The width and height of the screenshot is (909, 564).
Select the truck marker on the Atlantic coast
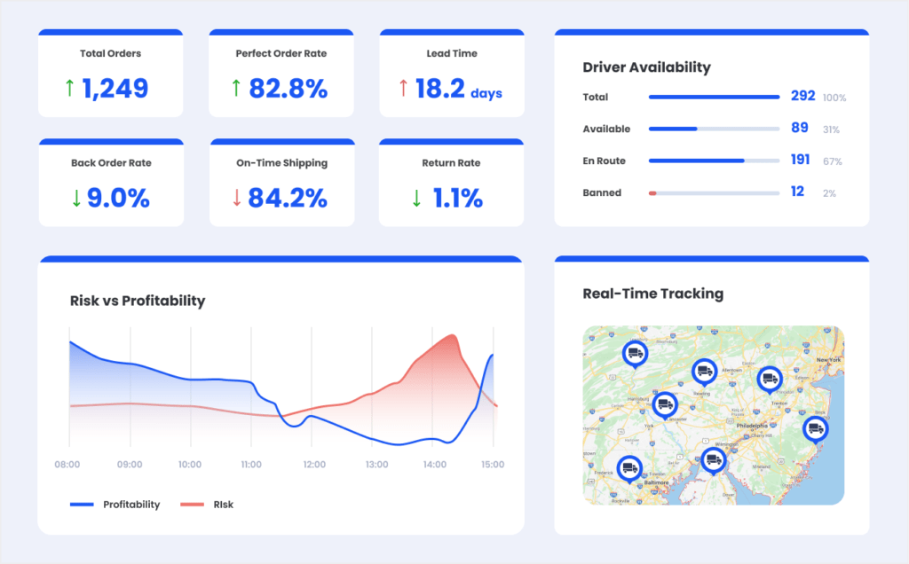(815, 430)
